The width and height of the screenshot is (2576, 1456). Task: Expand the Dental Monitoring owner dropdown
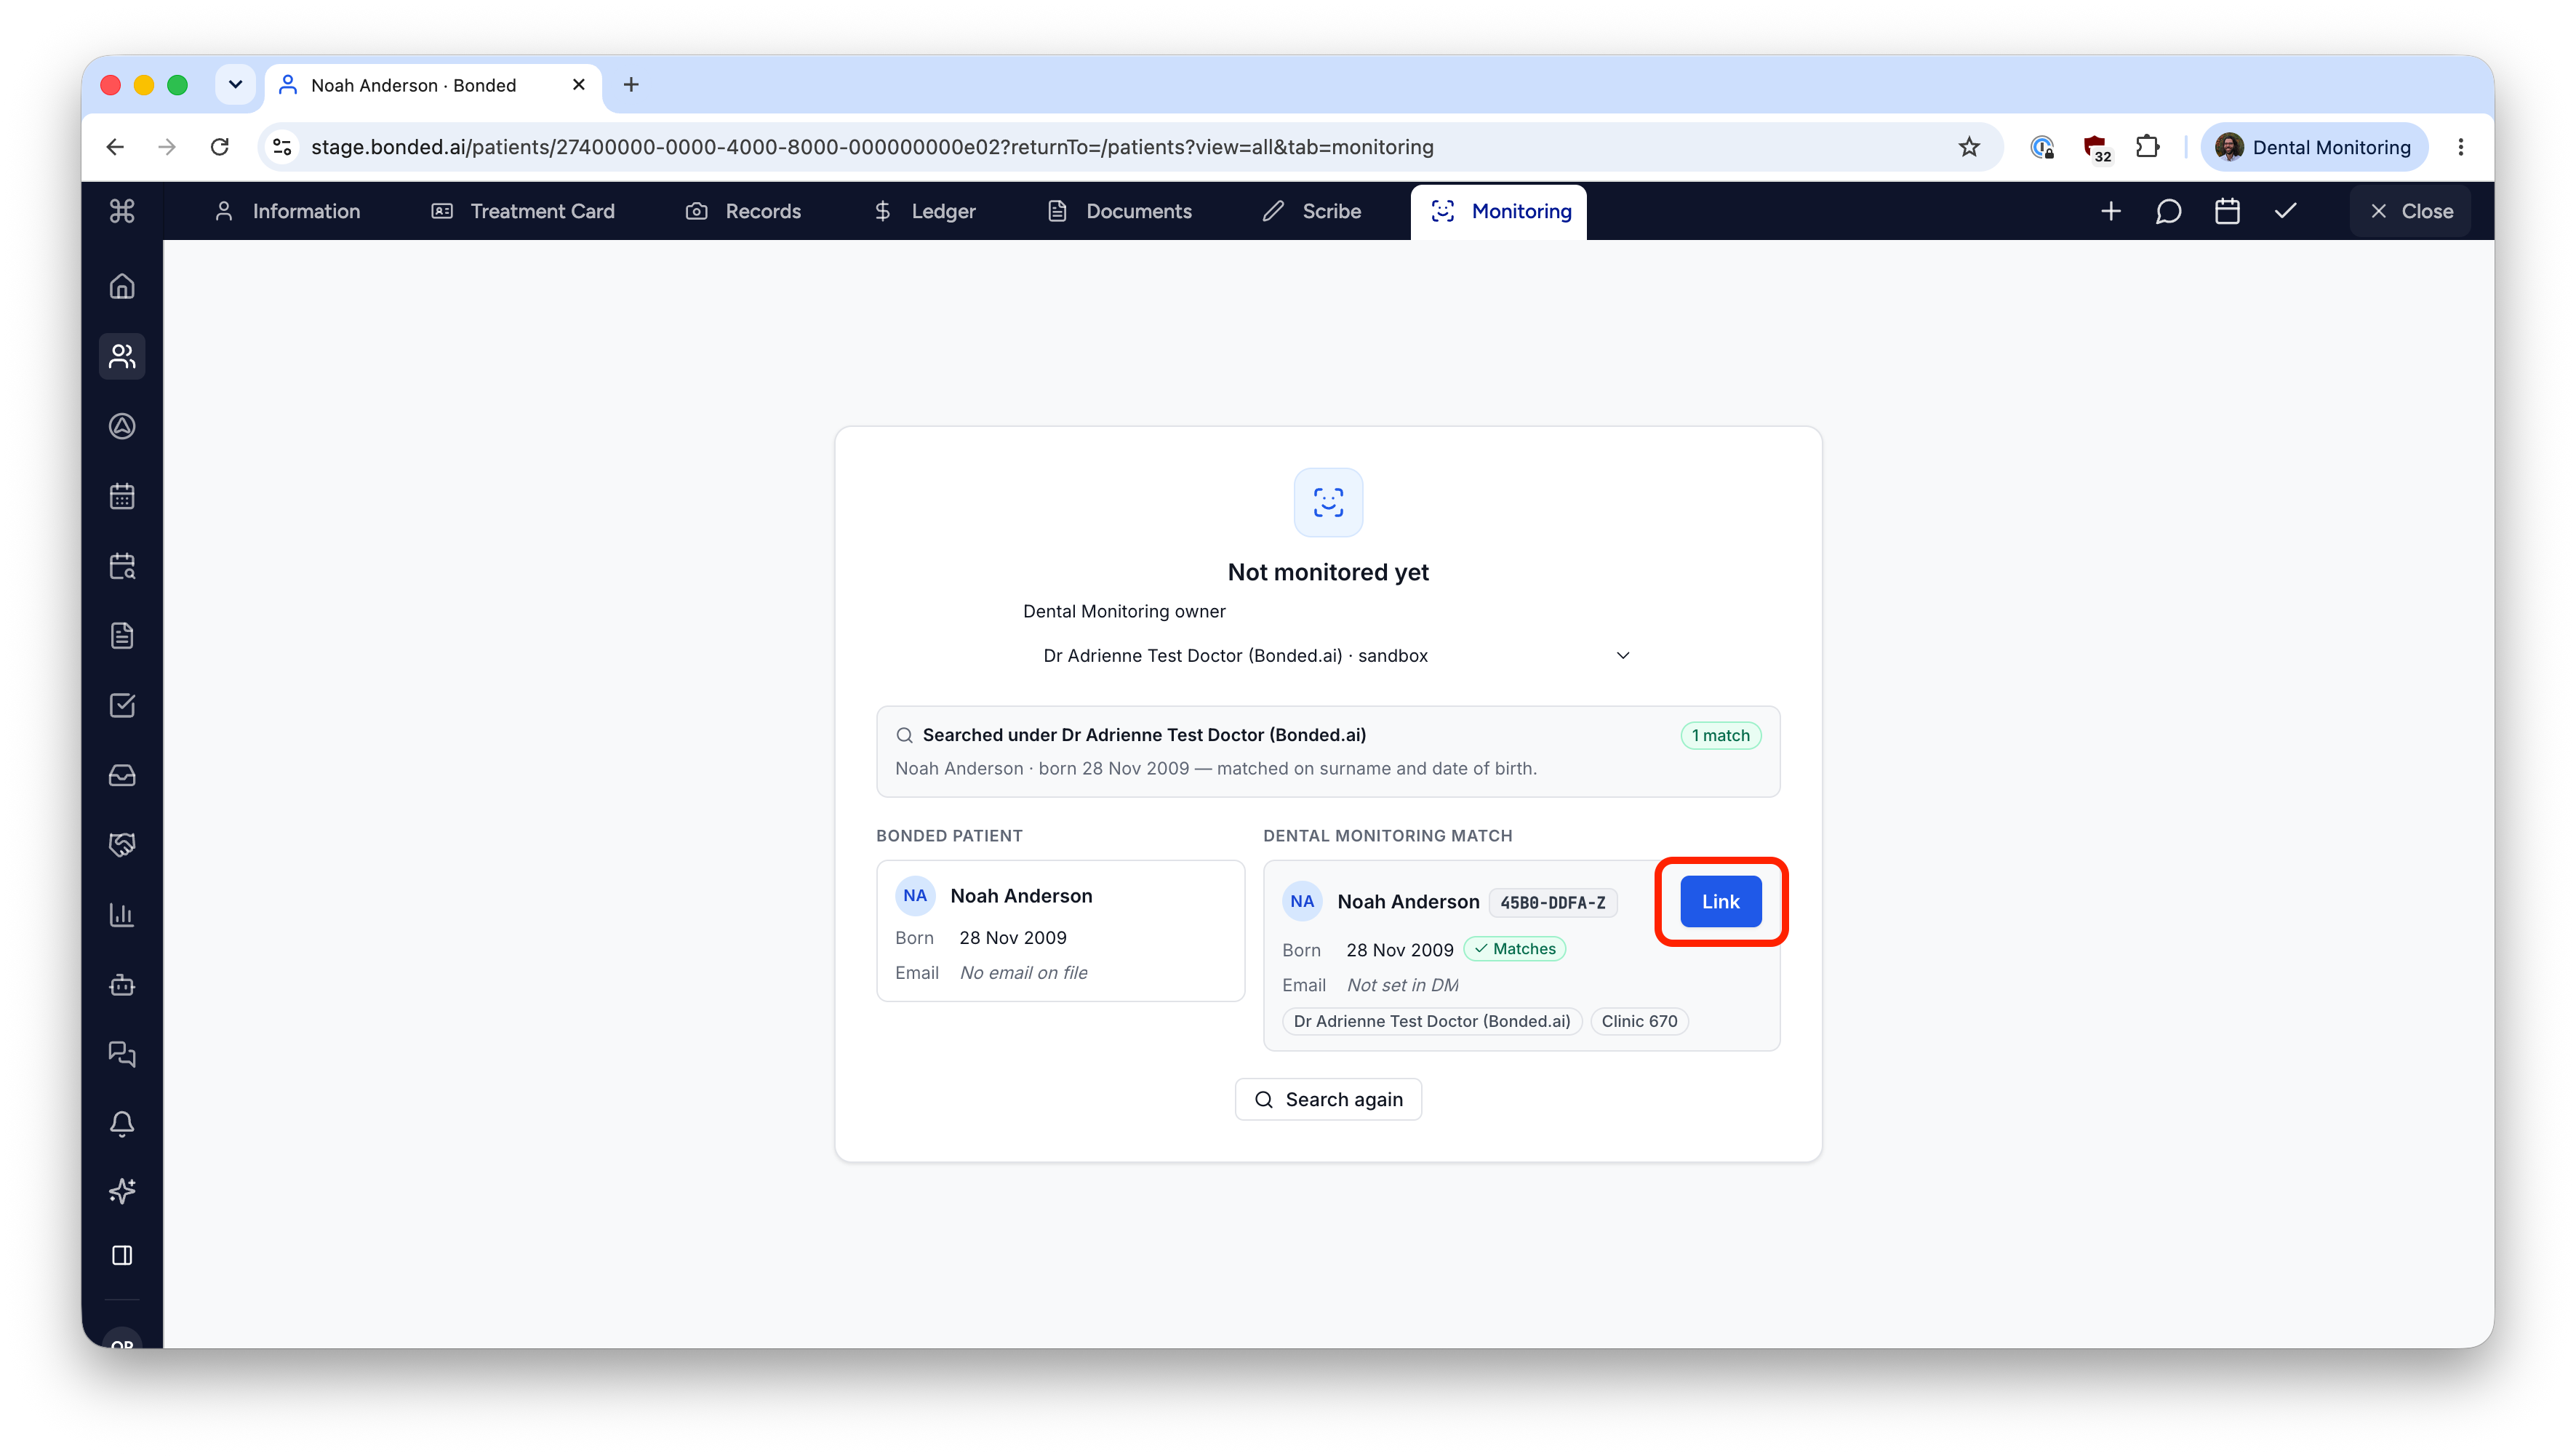click(x=1328, y=656)
